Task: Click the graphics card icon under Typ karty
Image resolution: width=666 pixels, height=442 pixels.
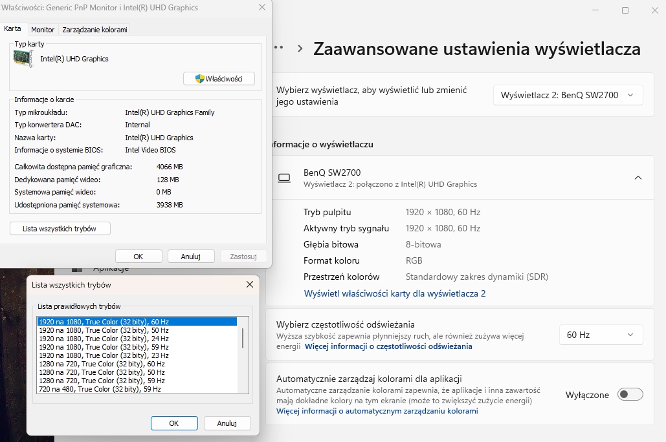Action: tap(24, 59)
